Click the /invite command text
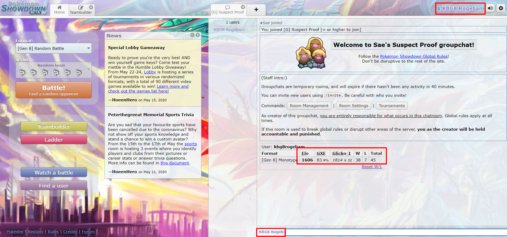This screenshot has width=507, height=237. click(x=333, y=95)
